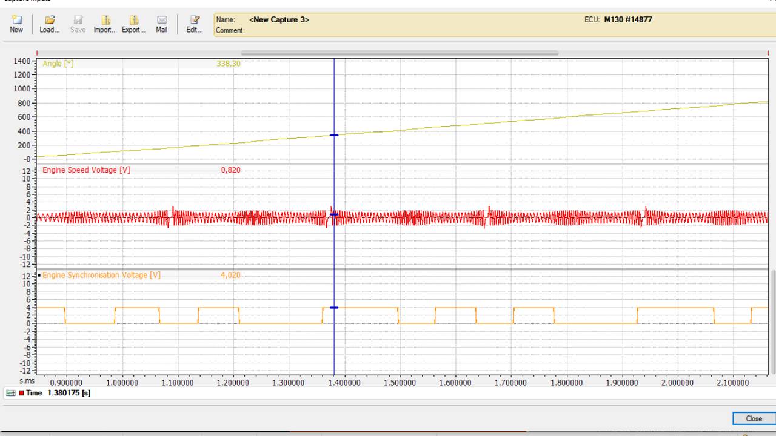
Task: Click the Angle value 338,30
Action: (229, 64)
